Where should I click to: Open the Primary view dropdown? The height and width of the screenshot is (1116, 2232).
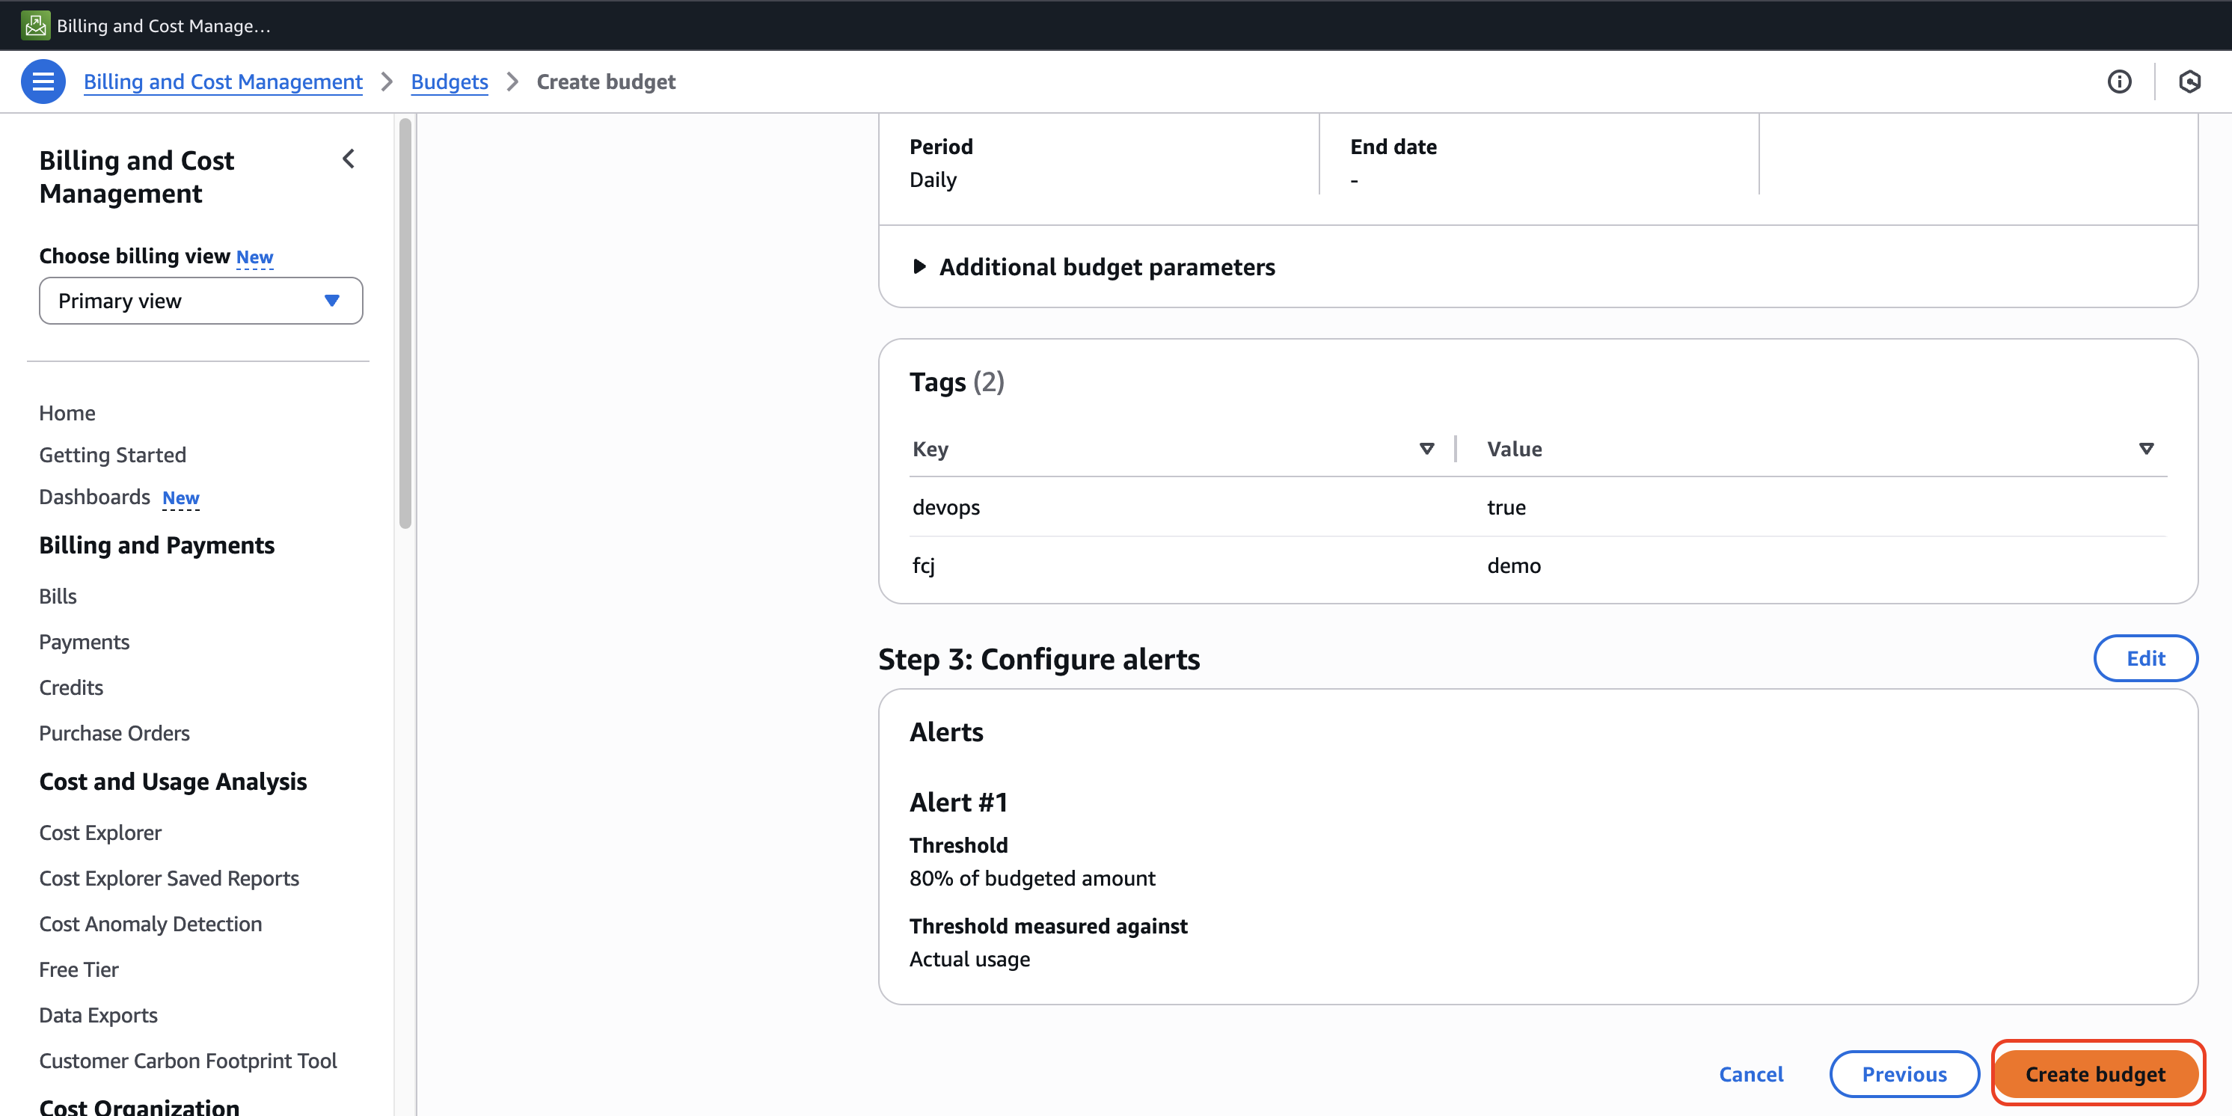point(201,301)
